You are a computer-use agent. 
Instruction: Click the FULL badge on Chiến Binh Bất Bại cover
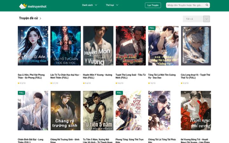point(21,93)
